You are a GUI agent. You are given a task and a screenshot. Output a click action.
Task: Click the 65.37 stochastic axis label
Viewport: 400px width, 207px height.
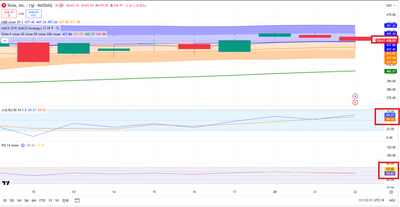[x=390, y=115]
